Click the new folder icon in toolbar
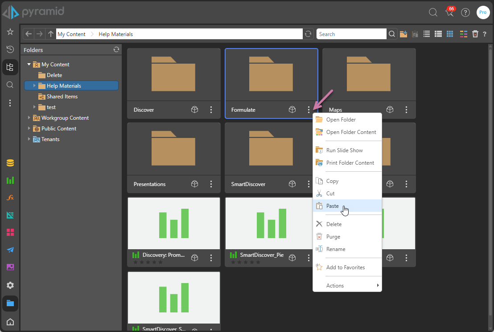The width and height of the screenshot is (494, 332). (x=403, y=34)
